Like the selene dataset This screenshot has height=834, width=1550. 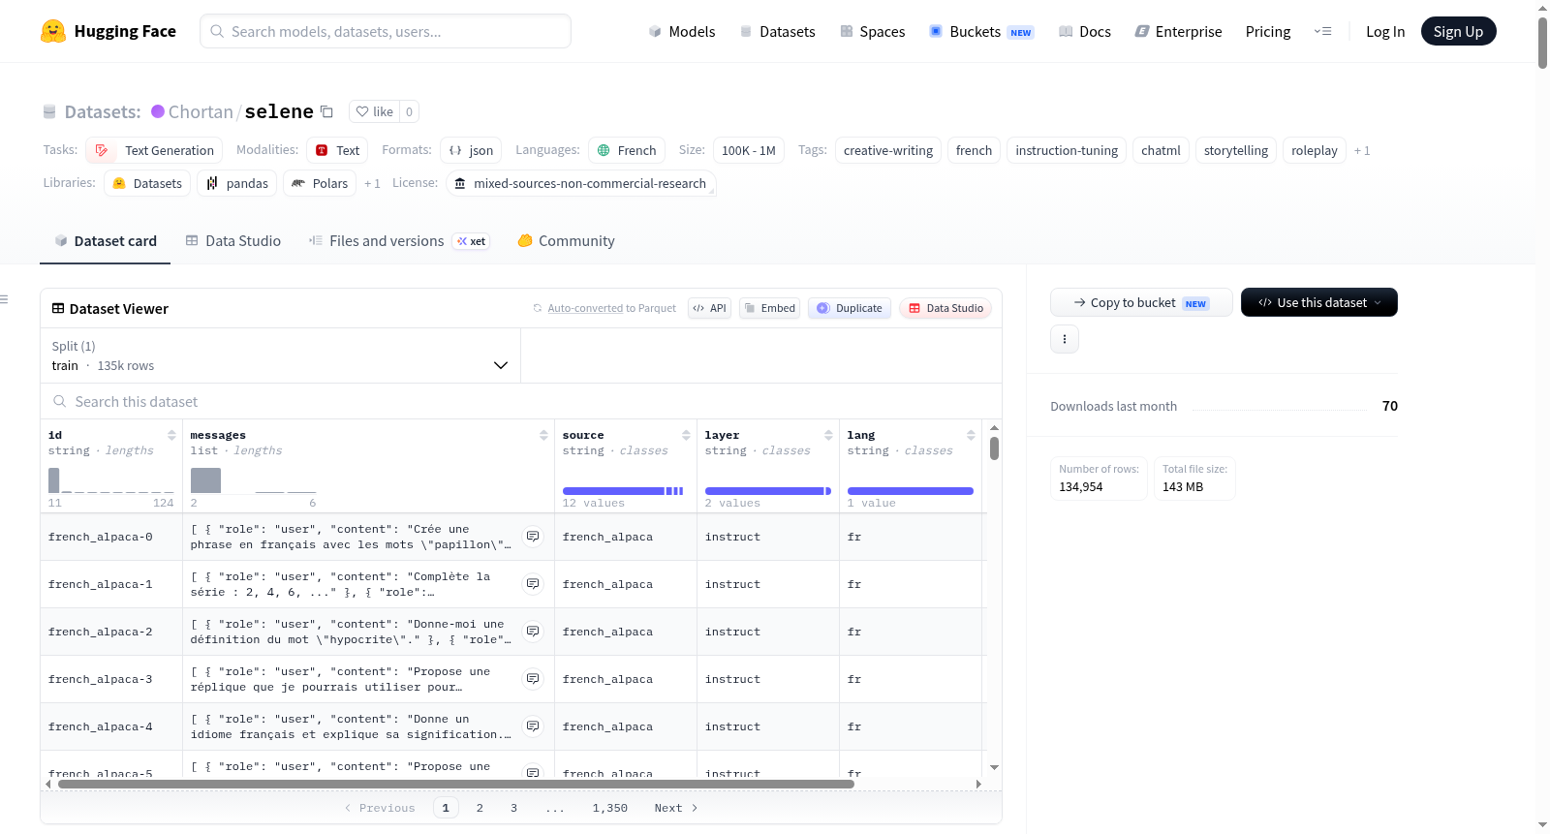pyautogui.click(x=375, y=111)
